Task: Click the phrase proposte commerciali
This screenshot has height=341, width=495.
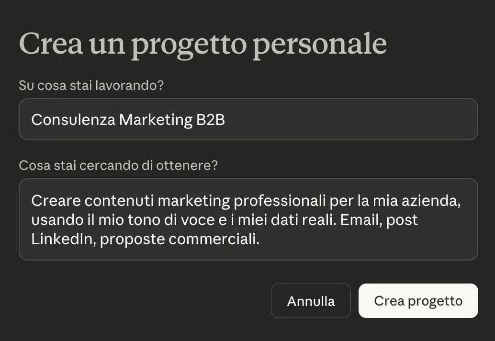Action: 181,239
